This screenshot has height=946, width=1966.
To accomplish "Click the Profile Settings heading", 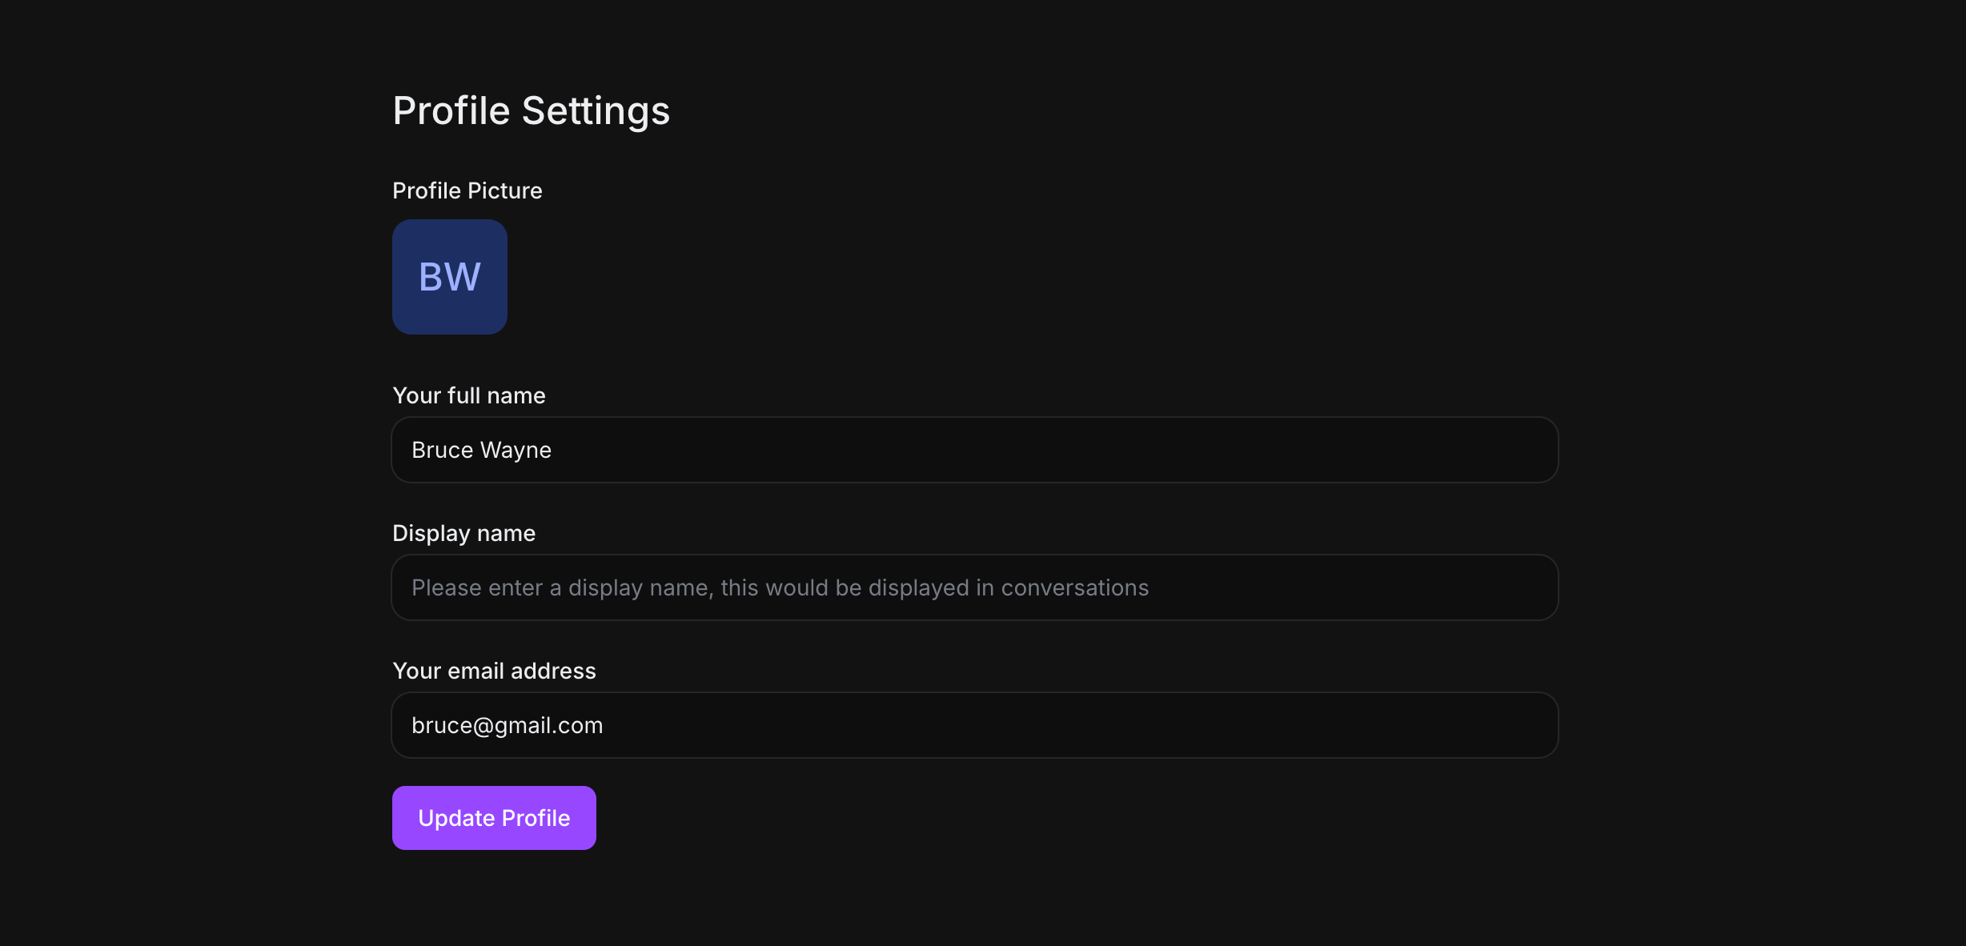I will click(x=531, y=110).
